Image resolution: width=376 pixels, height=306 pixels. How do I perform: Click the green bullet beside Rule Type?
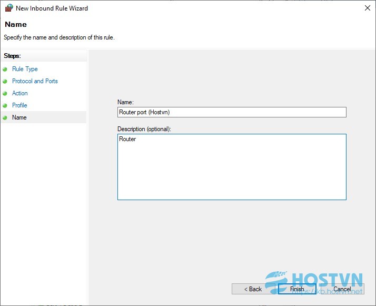5,70
